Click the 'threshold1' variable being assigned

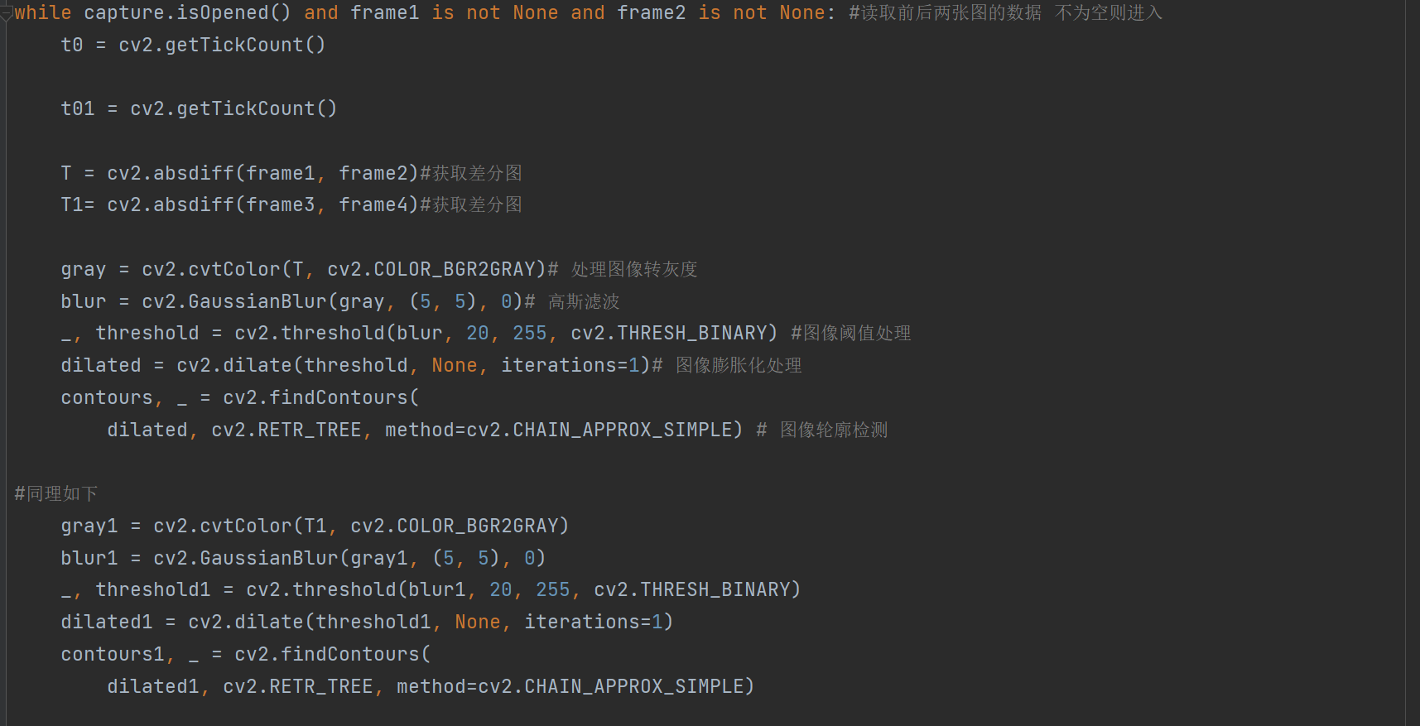point(153,589)
